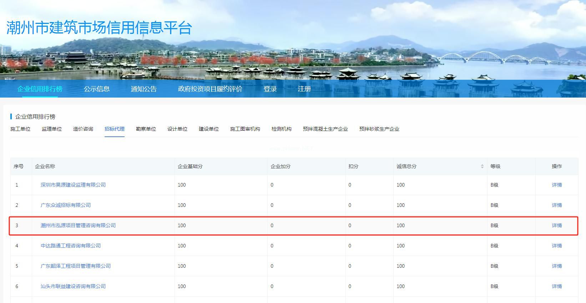
Task: Open 广东韶泽工程项目管理有限公司 link
Action: pos(76,266)
